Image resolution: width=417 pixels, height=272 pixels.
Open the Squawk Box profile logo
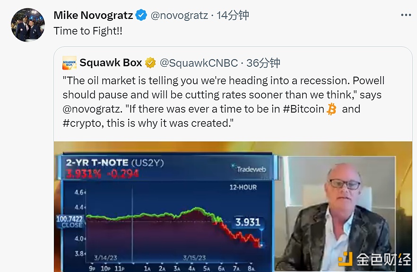pos(69,62)
